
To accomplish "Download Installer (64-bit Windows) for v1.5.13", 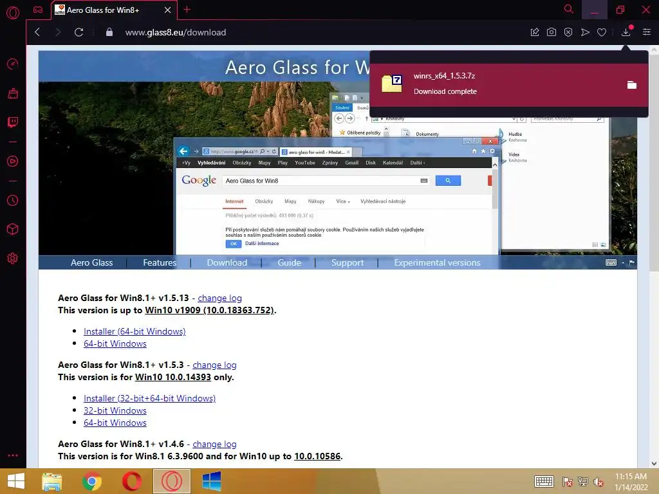I will (x=135, y=331).
